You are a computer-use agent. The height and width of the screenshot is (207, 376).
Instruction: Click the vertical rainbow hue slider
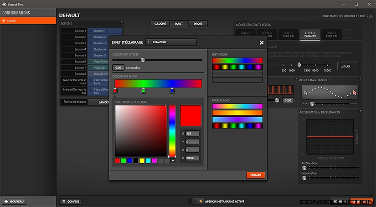pos(172,131)
